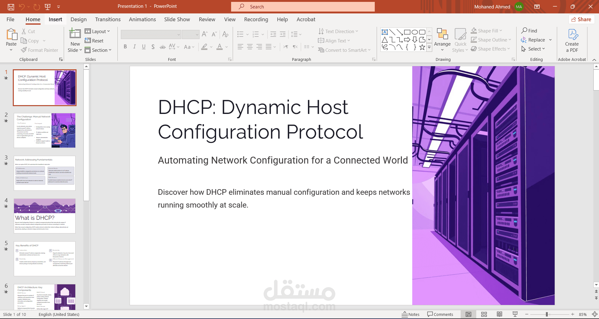The height and width of the screenshot is (319, 599).
Task: Switch to Reading View
Action: point(500,314)
